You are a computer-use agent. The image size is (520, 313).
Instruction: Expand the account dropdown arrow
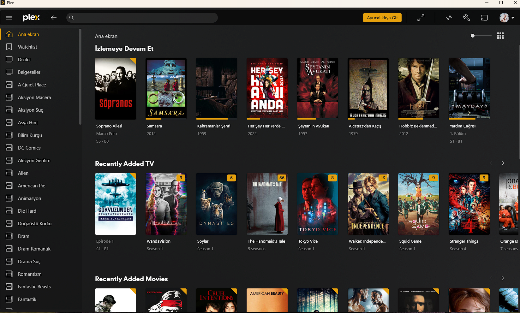tap(513, 18)
